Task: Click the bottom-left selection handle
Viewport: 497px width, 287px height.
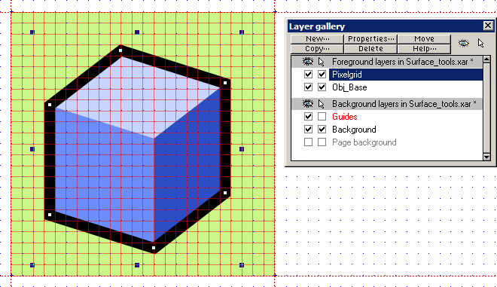Action: [32, 265]
